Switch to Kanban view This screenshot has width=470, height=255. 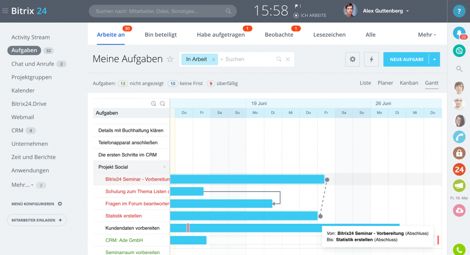[409, 83]
